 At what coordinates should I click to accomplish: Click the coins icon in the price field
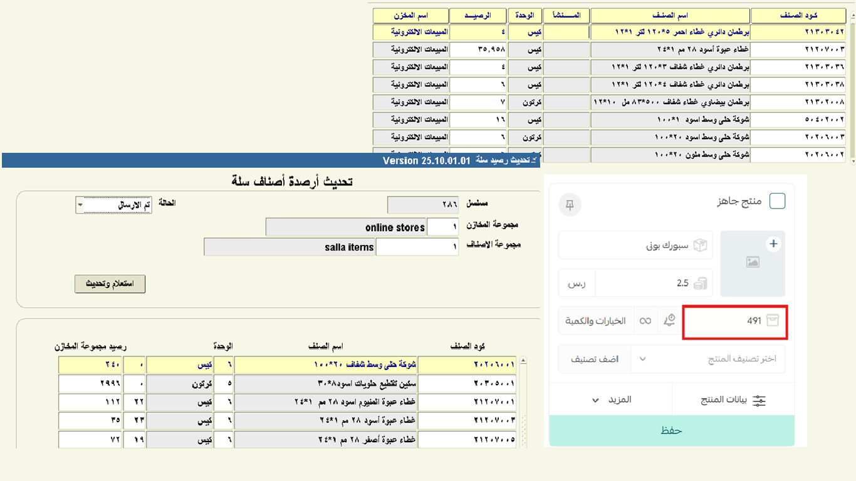pos(700,283)
